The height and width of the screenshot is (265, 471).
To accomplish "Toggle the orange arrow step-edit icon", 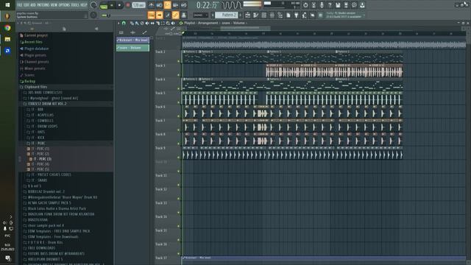I will click(159, 15).
